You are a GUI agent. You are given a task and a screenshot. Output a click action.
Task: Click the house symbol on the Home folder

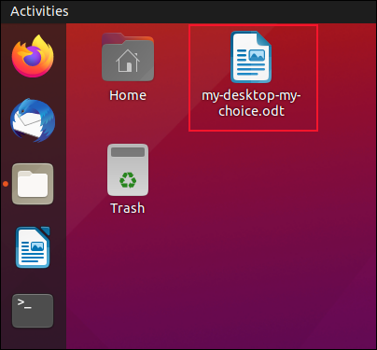pyautogui.click(x=128, y=61)
